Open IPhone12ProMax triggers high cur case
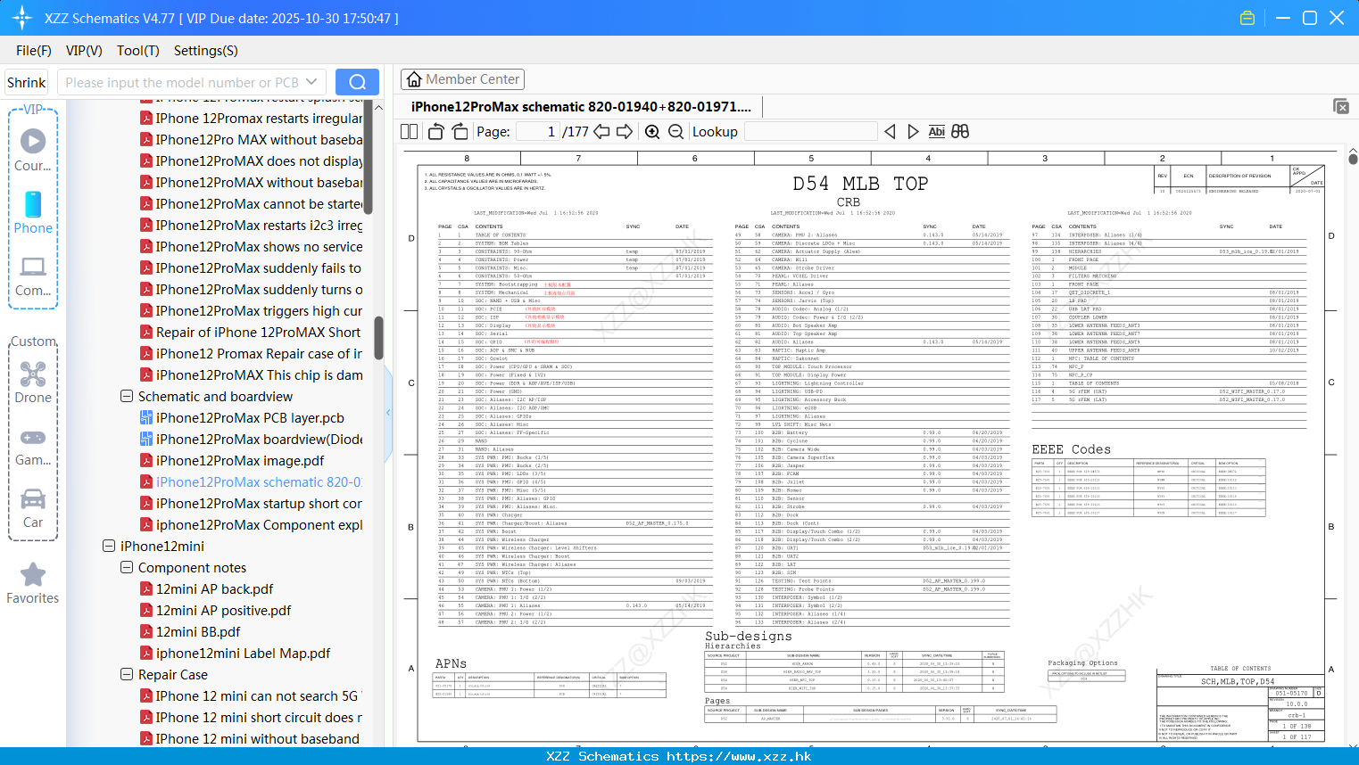Screen dimensions: 1359x765 click(x=251, y=310)
